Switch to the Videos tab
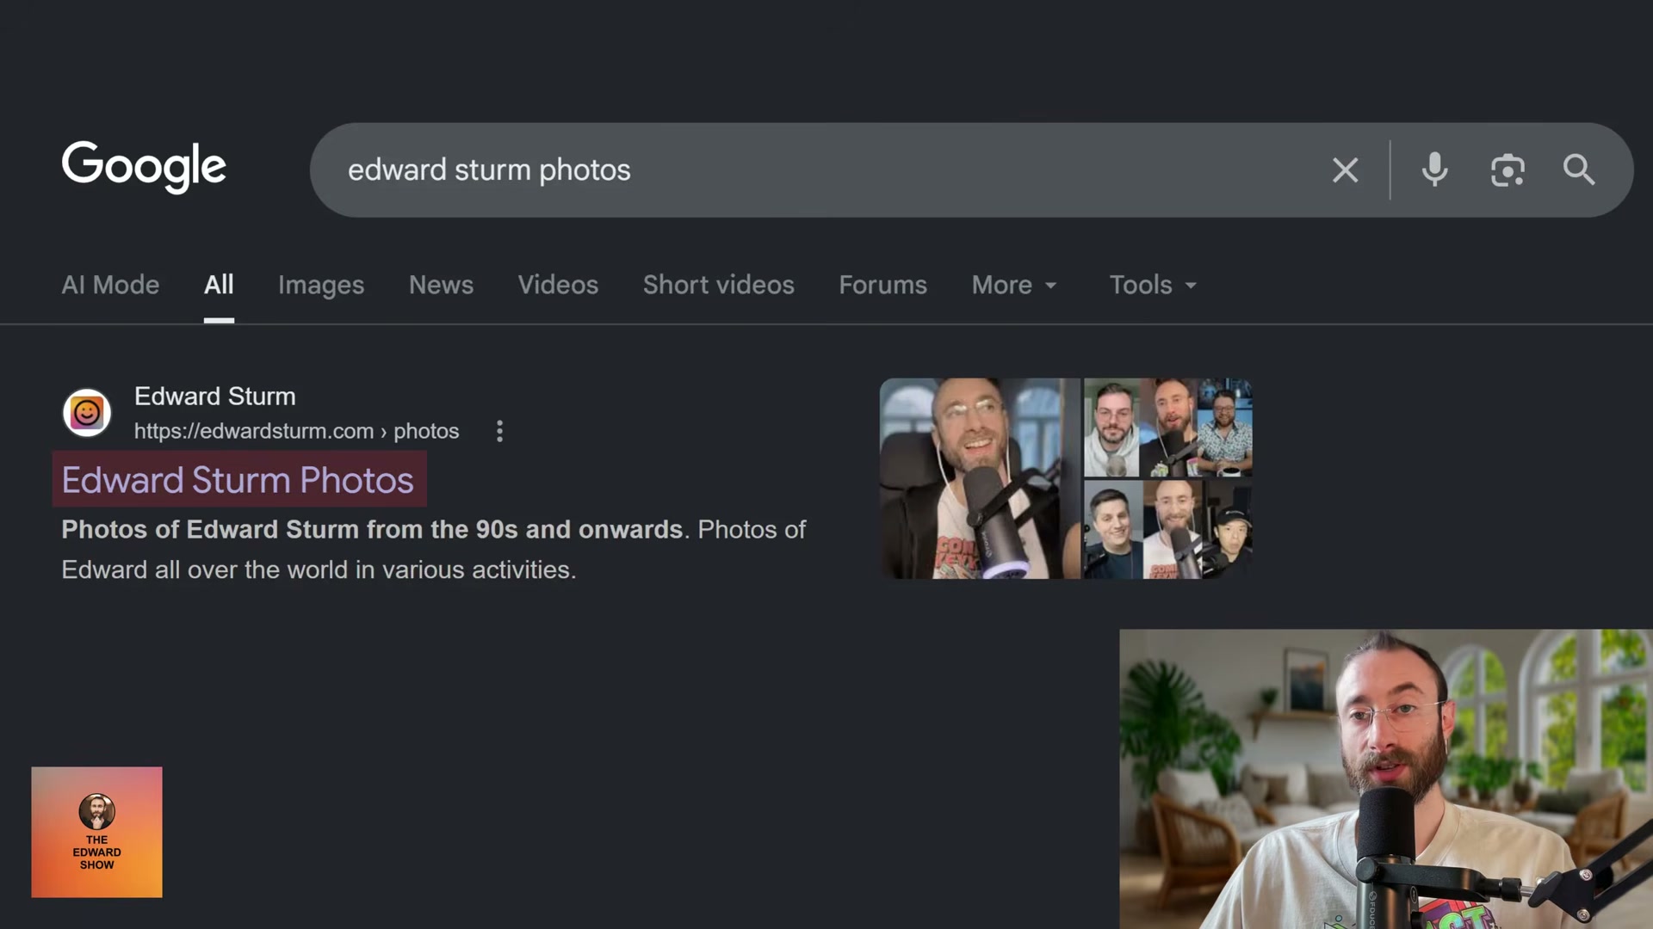 (x=558, y=285)
